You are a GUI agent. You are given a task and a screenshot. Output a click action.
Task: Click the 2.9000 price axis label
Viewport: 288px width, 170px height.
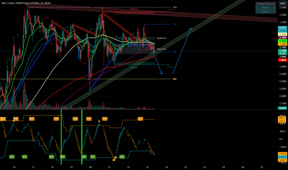[x=283, y=81]
